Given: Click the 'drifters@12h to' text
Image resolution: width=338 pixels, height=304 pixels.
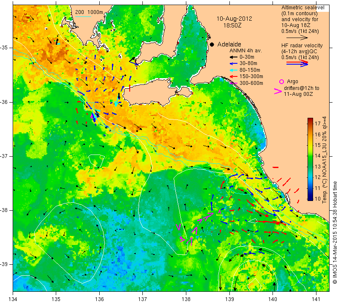Looking at the screenshot, I should [302, 88].
